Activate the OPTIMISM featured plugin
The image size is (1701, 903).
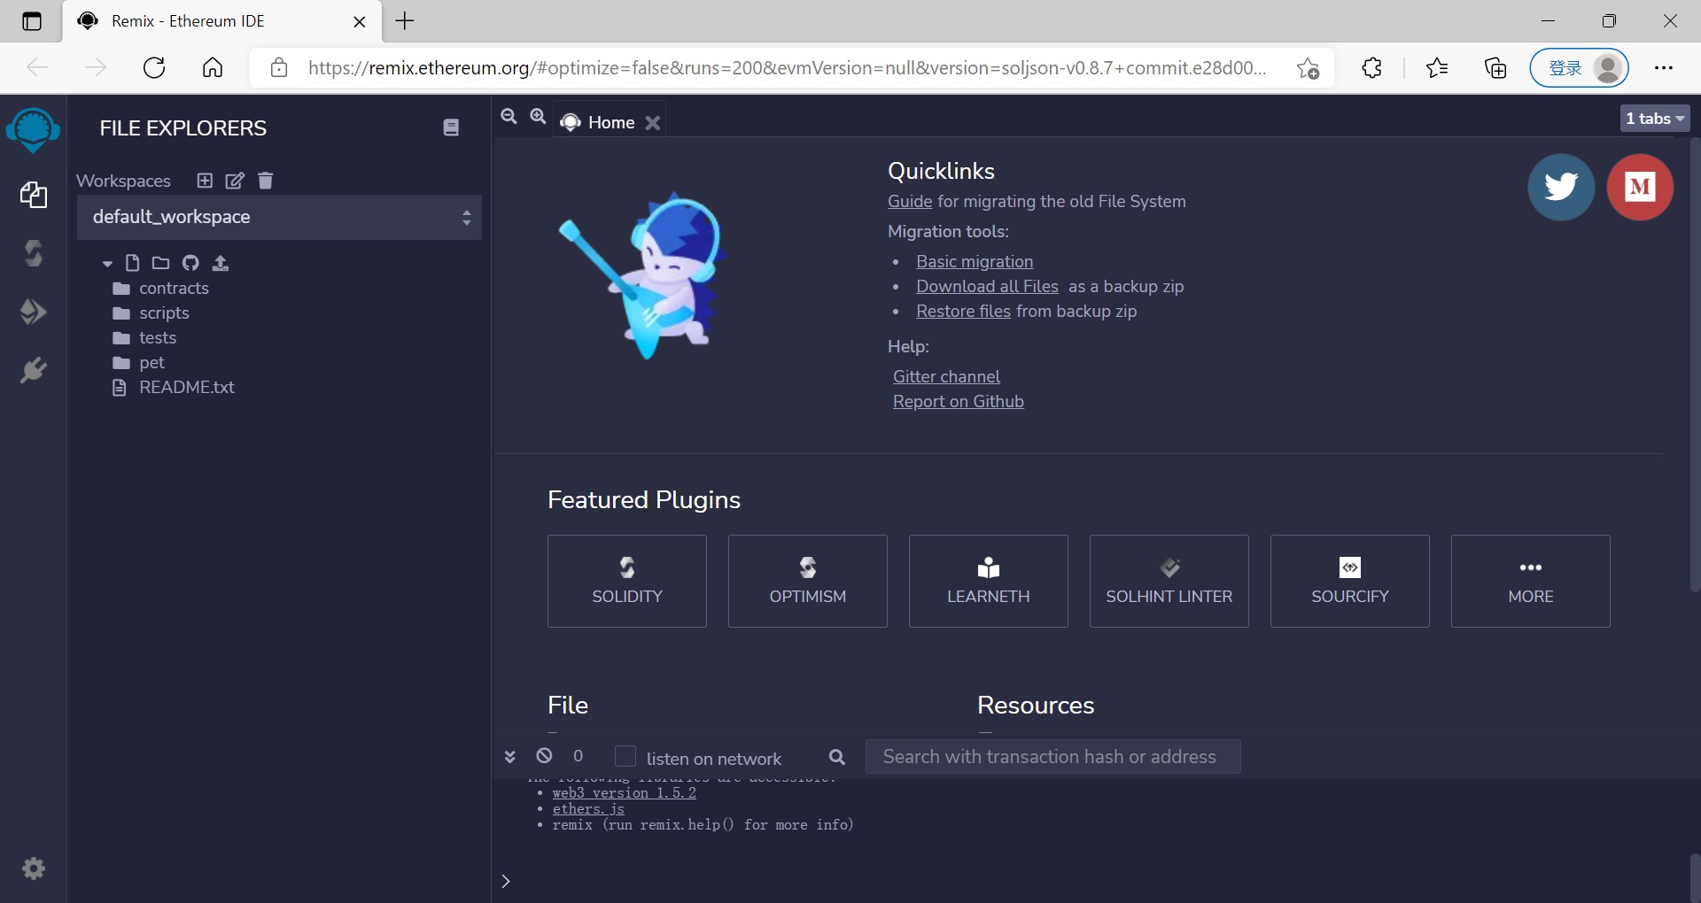pos(808,581)
